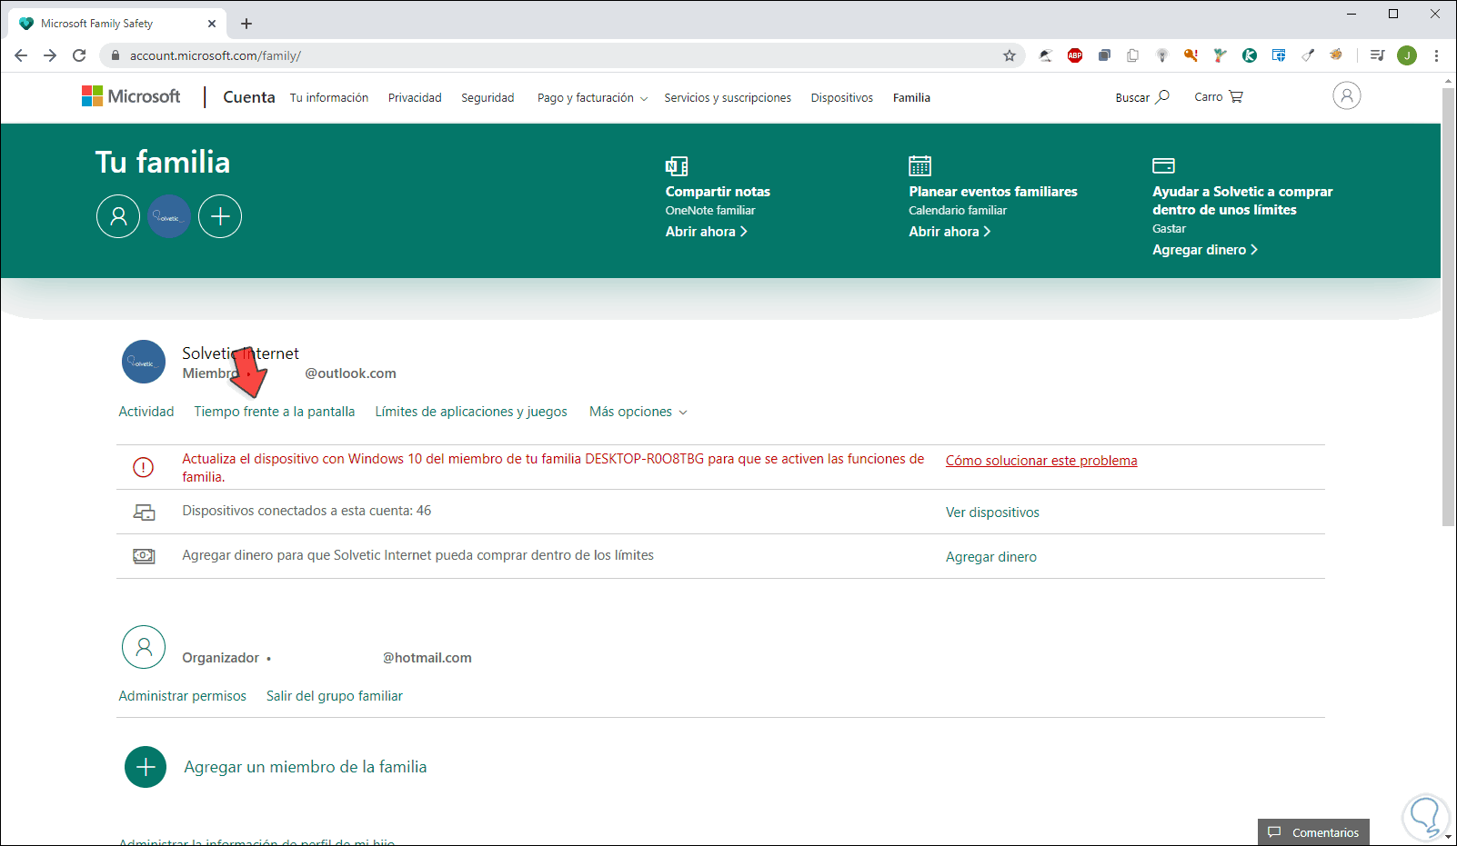Click the Buscar search label
Screen dimensions: 1457x846
pos(1132,98)
